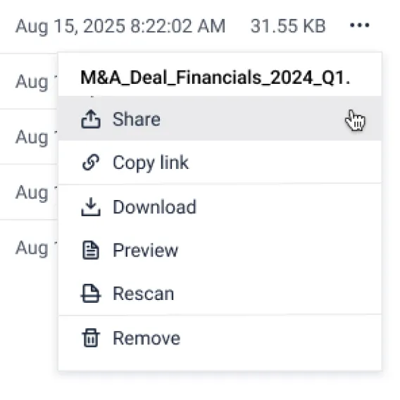
Task: Select the Aug row left of the Copy link entry
Action: [x=32, y=137]
